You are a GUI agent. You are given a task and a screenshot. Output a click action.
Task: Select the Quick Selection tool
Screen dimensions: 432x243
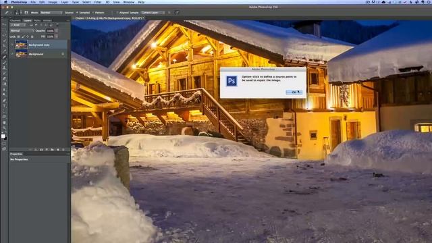coord(4,40)
